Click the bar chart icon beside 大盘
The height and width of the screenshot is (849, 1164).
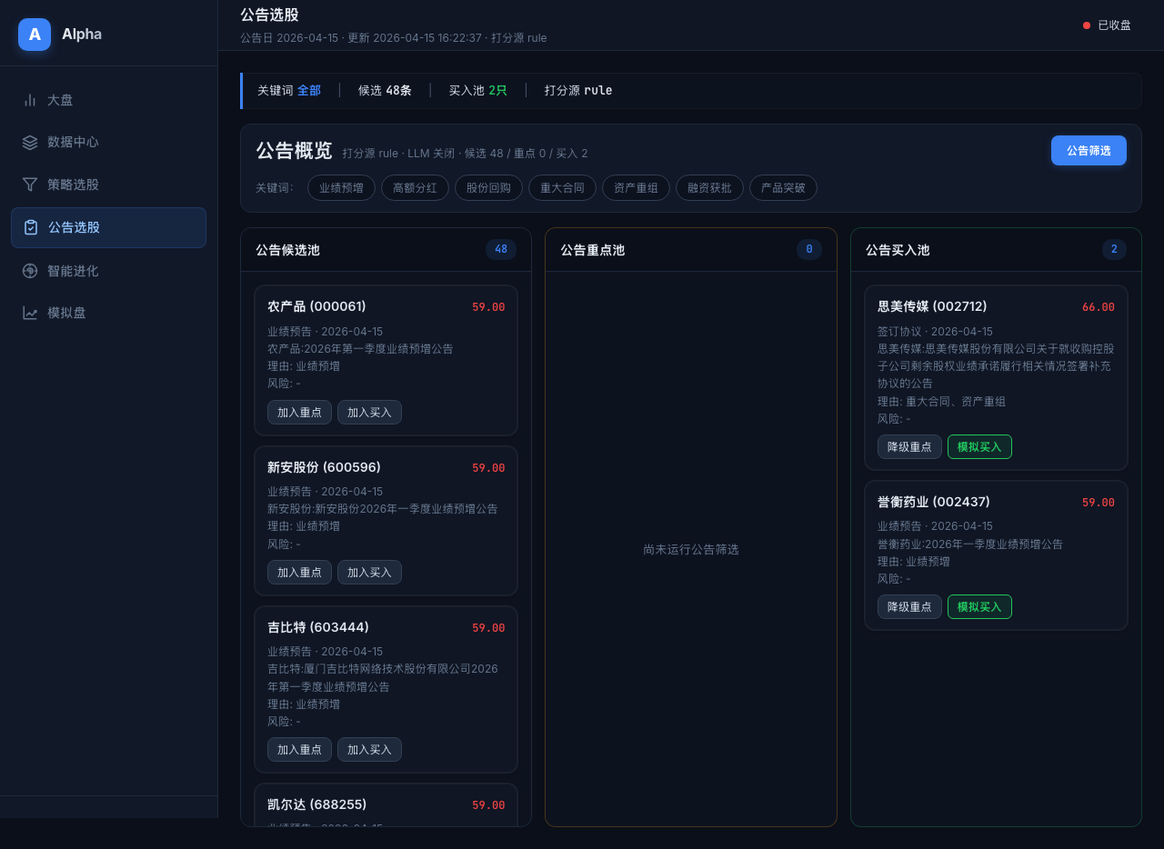(x=30, y=100)
